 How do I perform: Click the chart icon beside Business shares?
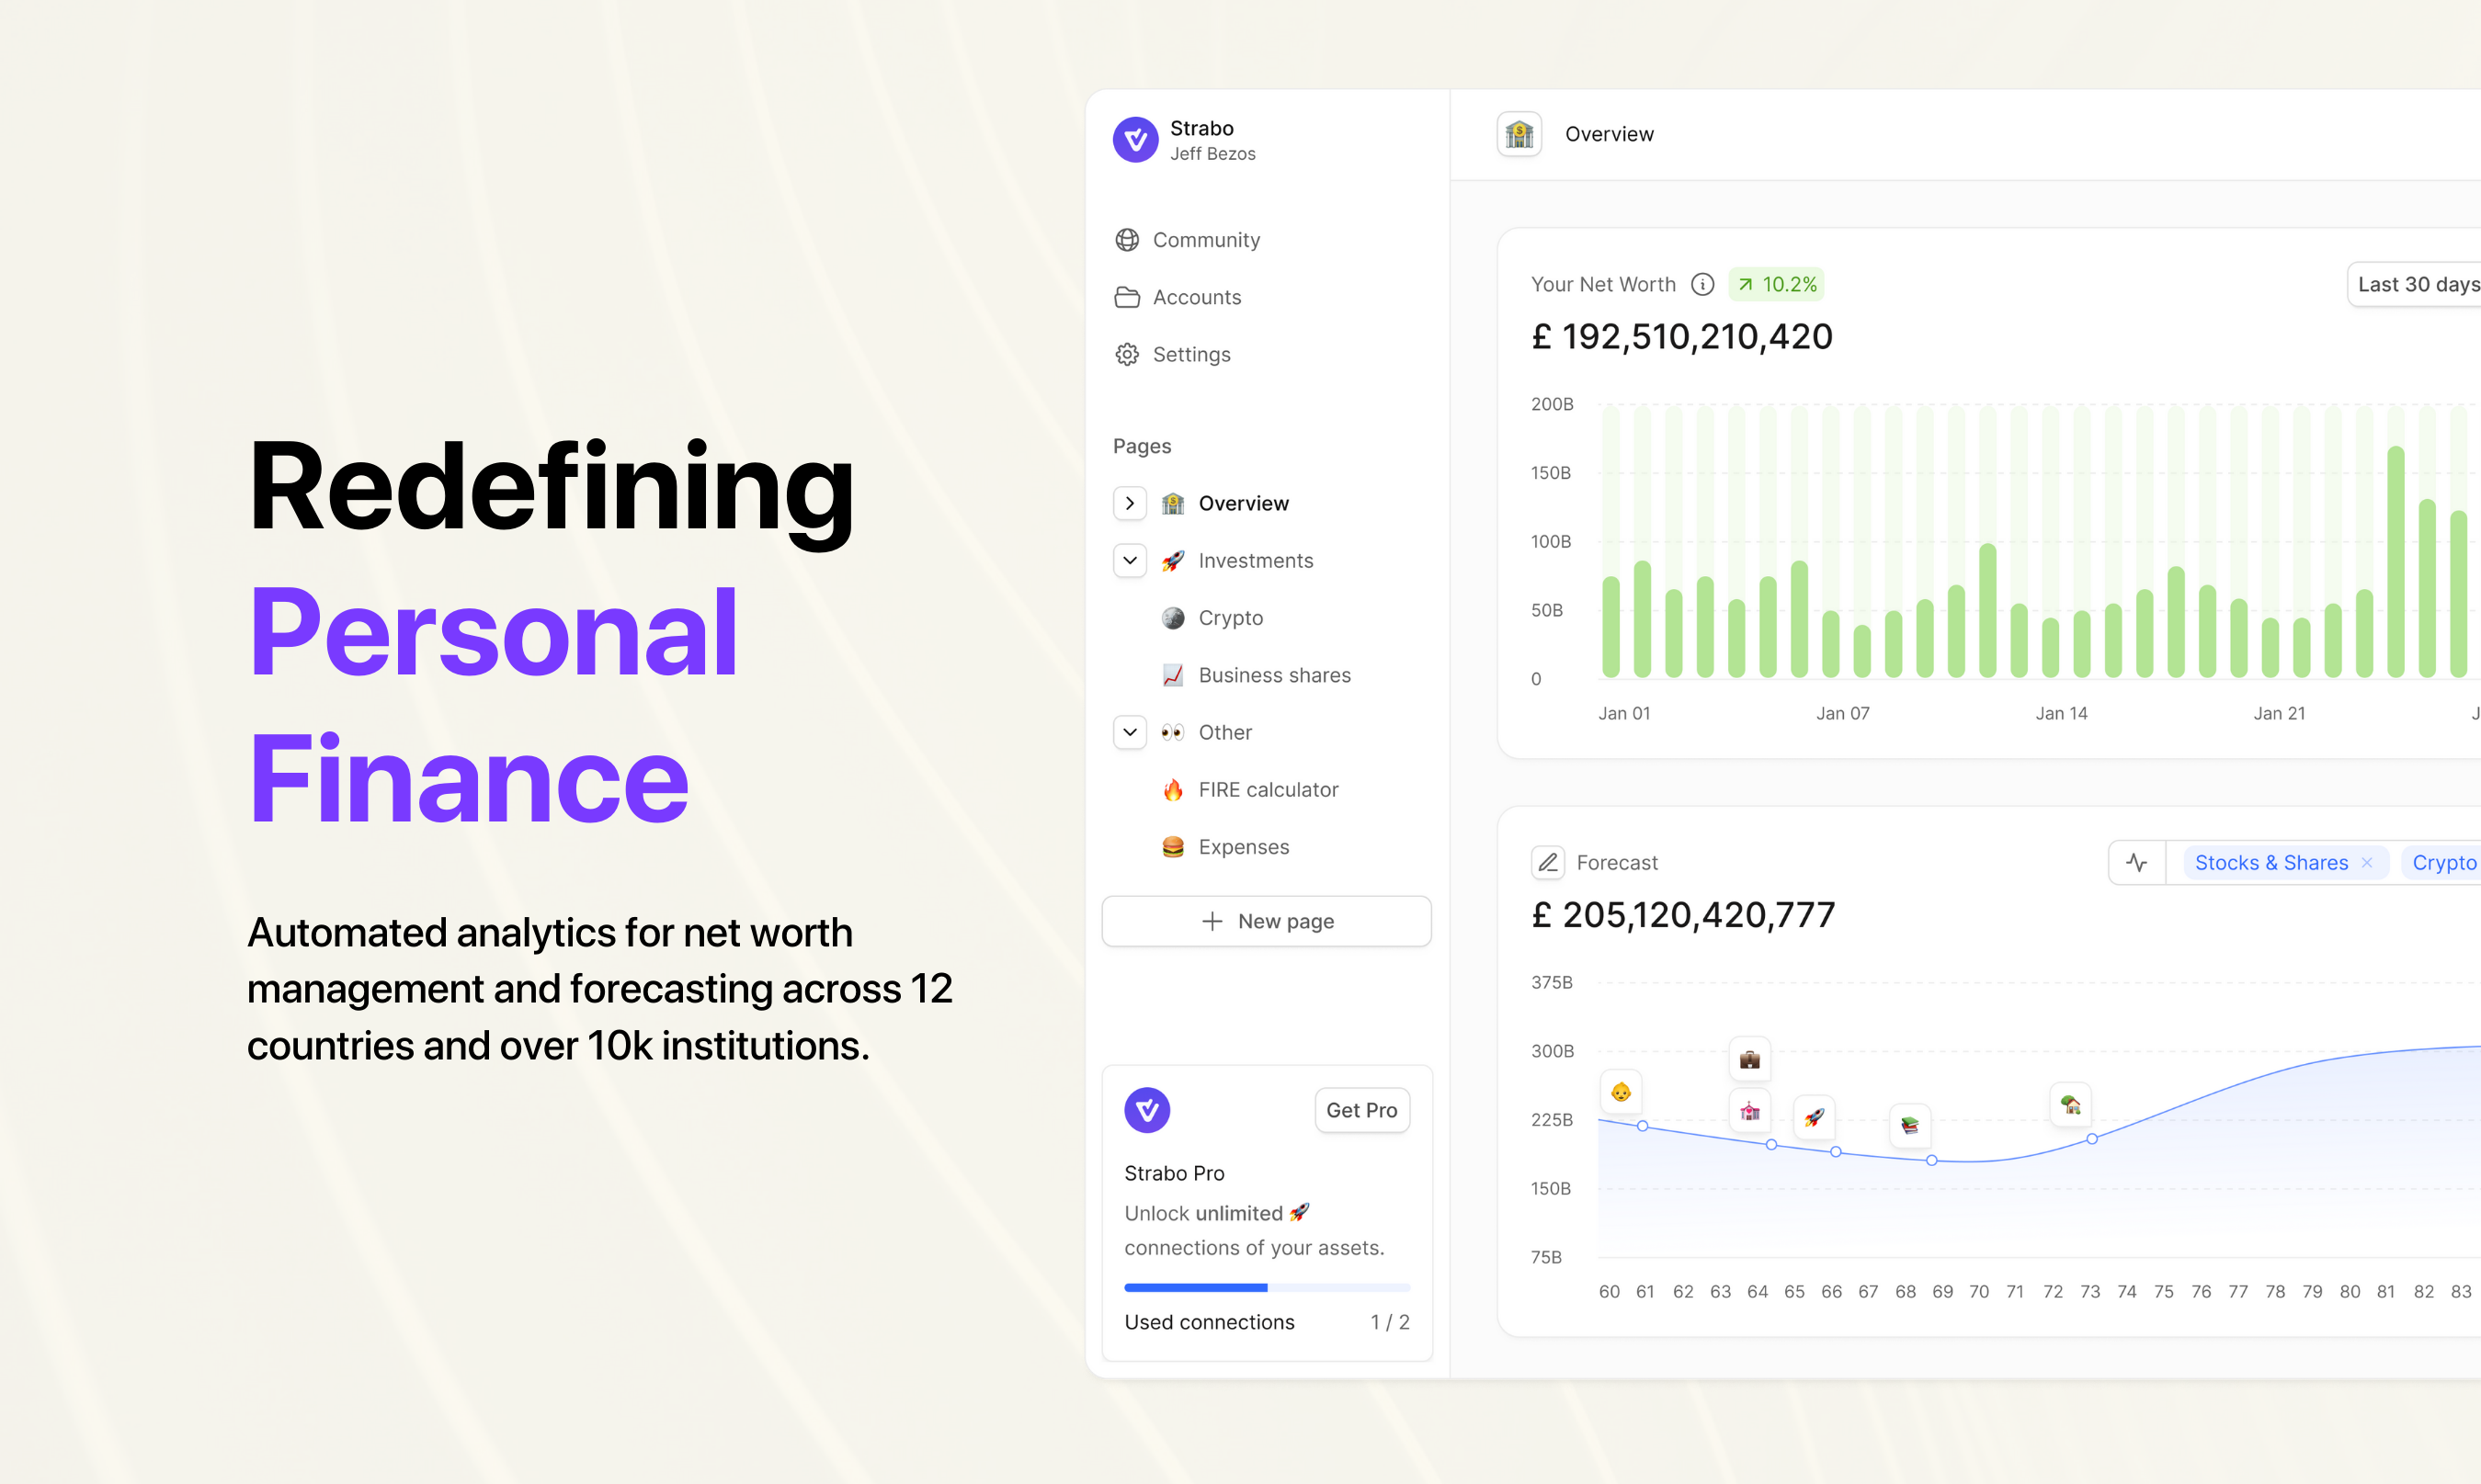1172,675
